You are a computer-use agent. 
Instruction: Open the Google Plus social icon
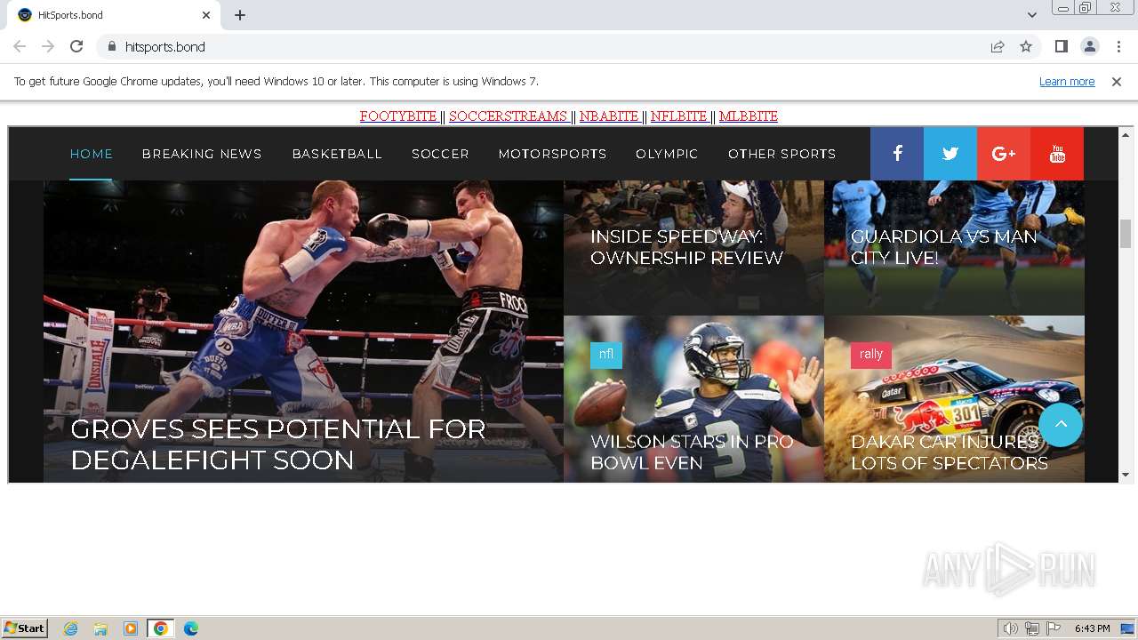click(1004, 154)
